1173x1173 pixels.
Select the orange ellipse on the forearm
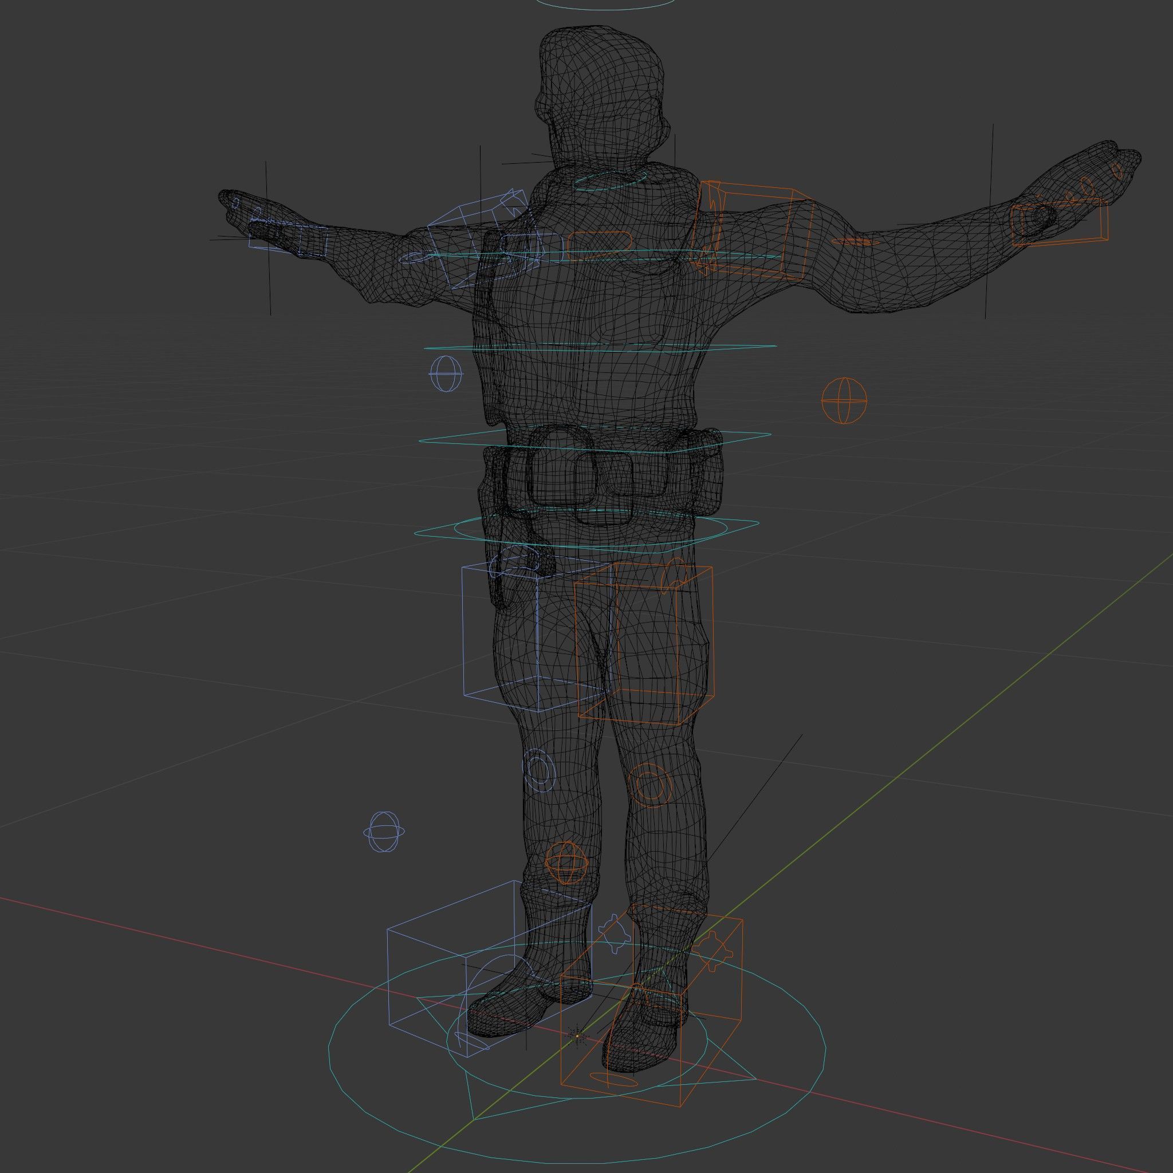coord(855,242)
